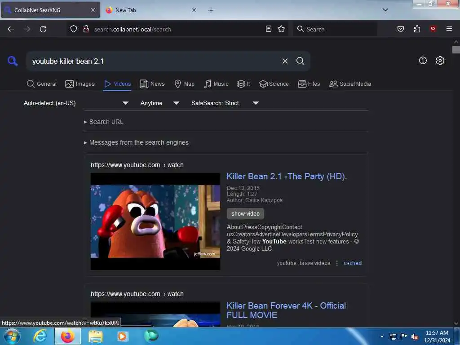Click the uBlock Origin toolbar icon
The height and width of the screenshot is (345, 460).
tap(433, 29)
